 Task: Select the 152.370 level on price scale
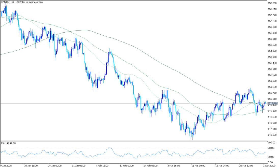[x=272, y=75]
